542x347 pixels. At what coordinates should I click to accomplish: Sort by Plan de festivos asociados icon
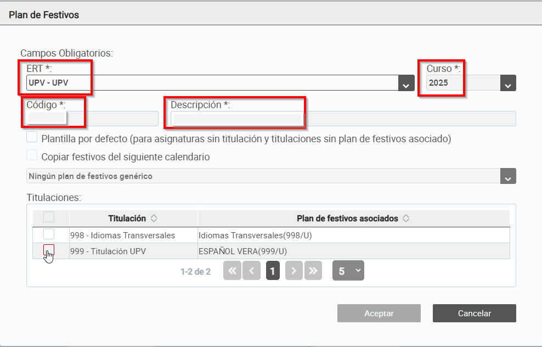(x=406, y=219)
